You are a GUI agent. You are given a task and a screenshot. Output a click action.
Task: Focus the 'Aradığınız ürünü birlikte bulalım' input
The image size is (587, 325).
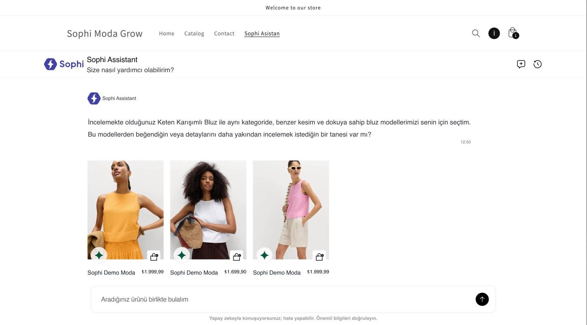pos(293,299)
